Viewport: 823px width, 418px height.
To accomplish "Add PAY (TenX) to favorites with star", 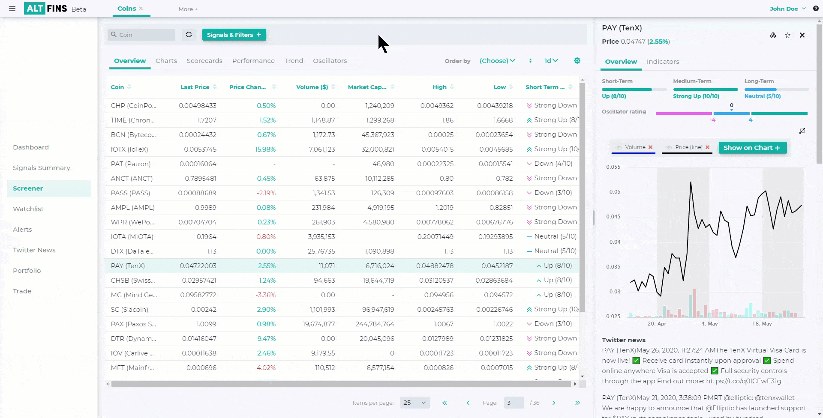I will [787, 35].
